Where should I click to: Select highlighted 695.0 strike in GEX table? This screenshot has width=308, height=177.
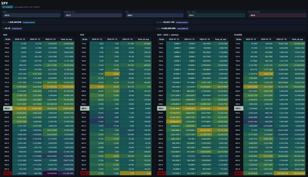pyautogui.click(x=8, y=109)
